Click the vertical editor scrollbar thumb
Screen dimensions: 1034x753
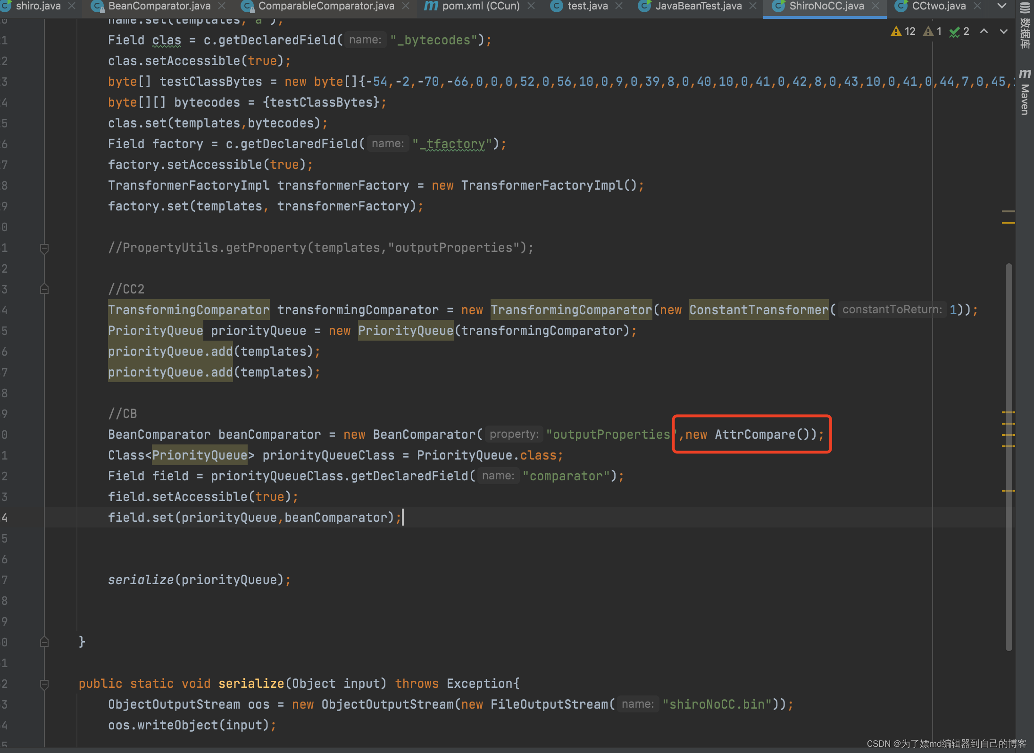[x=1009, y=457]
